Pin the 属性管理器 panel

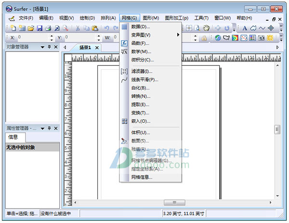tap(49, 128)
